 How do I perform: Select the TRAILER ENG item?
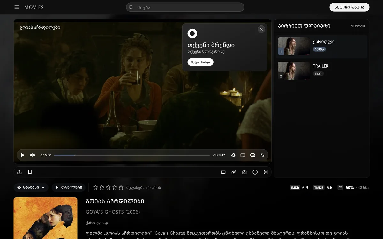(x=321, y=70)
